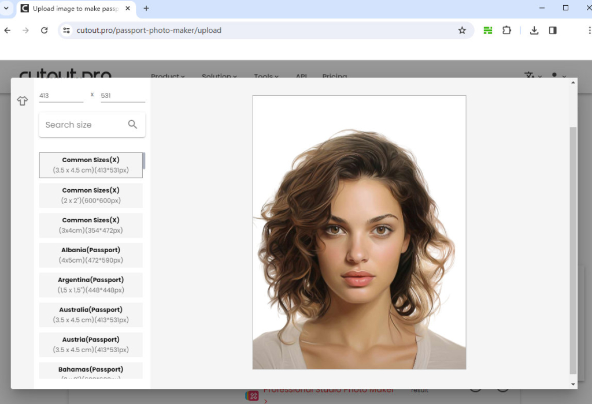Screen dimensions: 592x404
Task: Open the Pricing page link
Action: (335, 76)
